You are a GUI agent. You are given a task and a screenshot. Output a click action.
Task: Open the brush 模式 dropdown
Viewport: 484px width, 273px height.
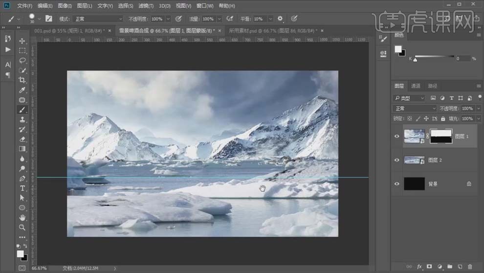(x=98, y=19)
